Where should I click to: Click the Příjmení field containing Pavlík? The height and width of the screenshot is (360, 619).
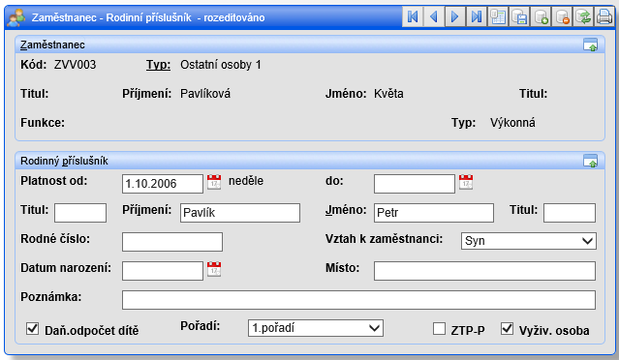[x=240, y=213]
